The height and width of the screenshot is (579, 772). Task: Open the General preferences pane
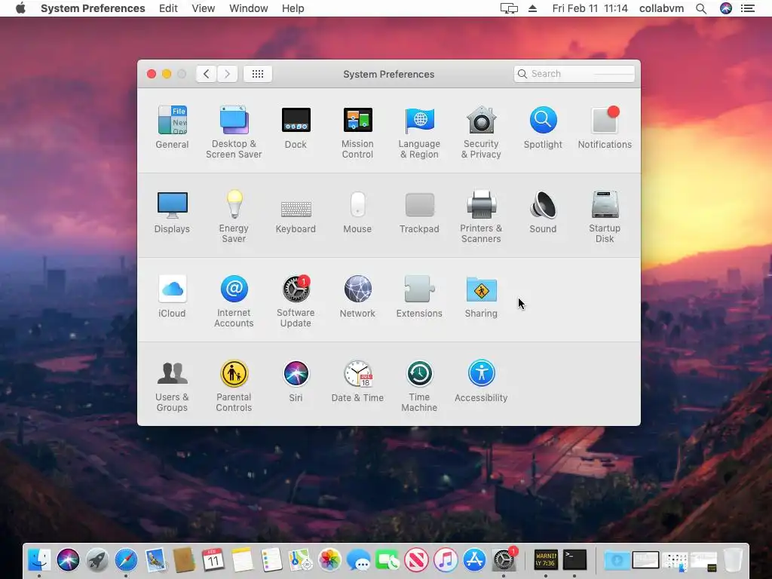pyautogui.click(x=172, y=127)
